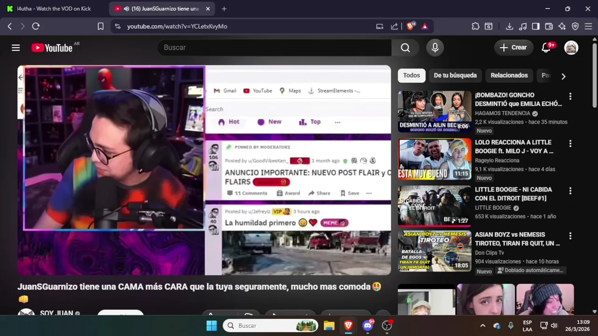Open LOLO REACCIONA video thumbnail

pyautogui.click(x=434, y=159)
